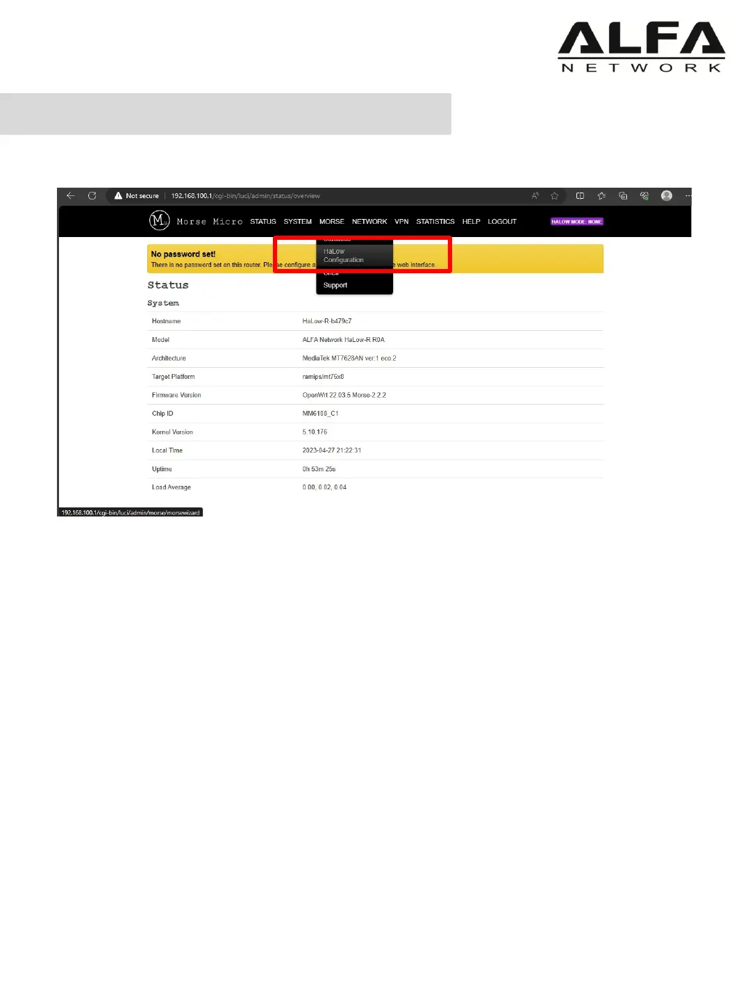Click Chip ID value MM6108_C1

(320, 414)
